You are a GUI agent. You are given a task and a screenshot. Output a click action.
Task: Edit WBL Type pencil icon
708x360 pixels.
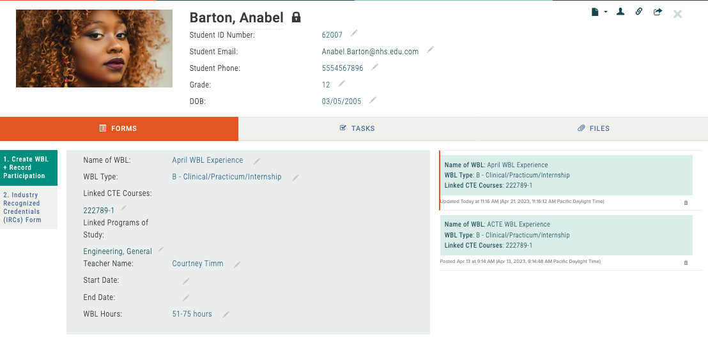295,177
